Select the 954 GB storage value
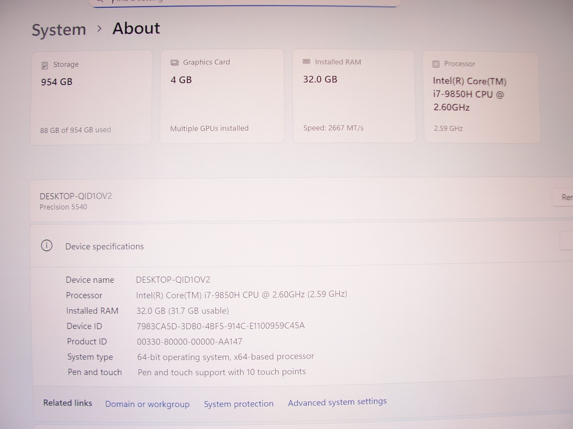The height and width of the screenshot is (429, 573). (57, 82)
